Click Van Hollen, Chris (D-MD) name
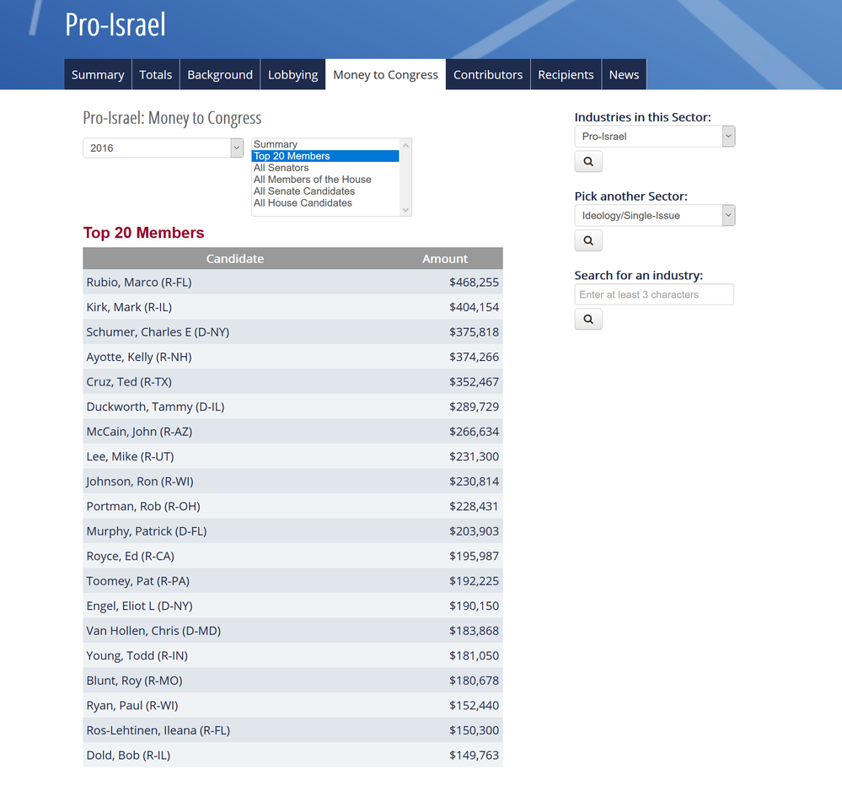 click(153, 631)
